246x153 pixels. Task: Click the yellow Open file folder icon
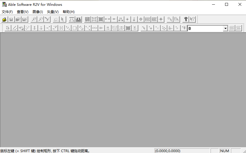(5, 19)
